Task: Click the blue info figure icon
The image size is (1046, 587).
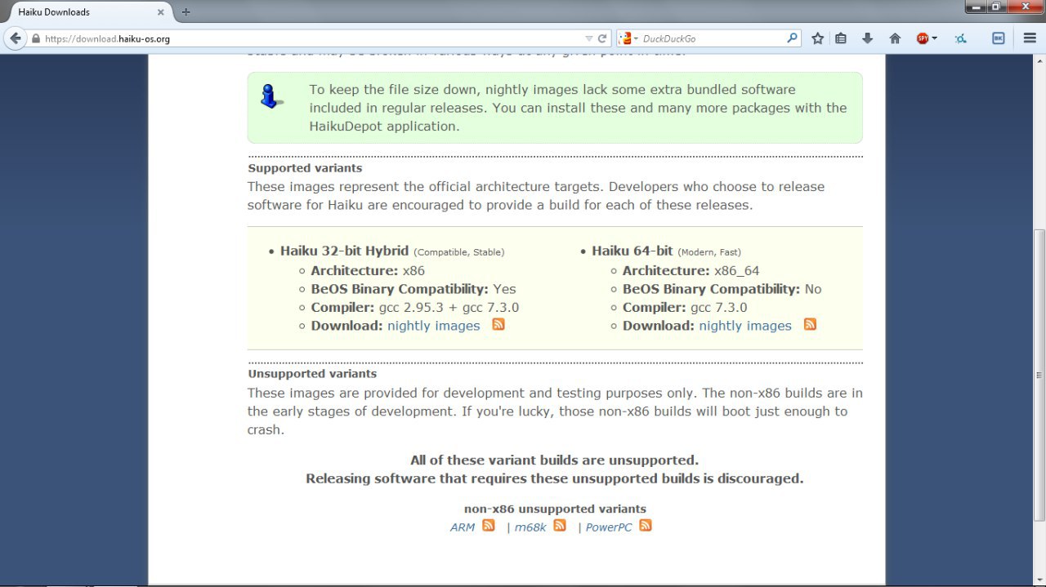Action: 271,96
